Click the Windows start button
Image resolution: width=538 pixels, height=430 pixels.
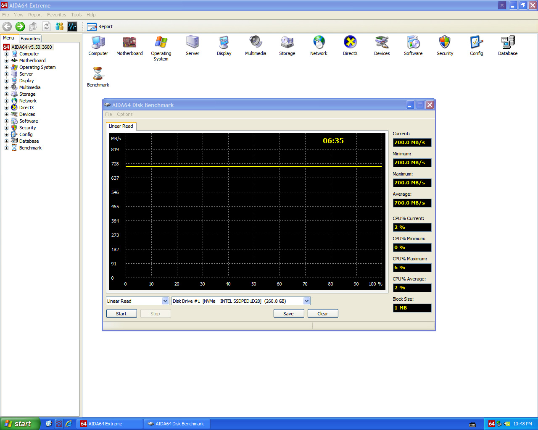point(20,424)
